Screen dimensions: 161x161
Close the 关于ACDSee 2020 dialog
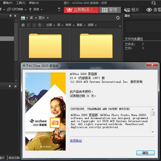pyautogui.click(x=152, y=65)
